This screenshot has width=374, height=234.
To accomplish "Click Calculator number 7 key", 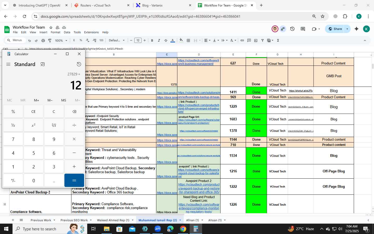I will click(x=13, y=139).
